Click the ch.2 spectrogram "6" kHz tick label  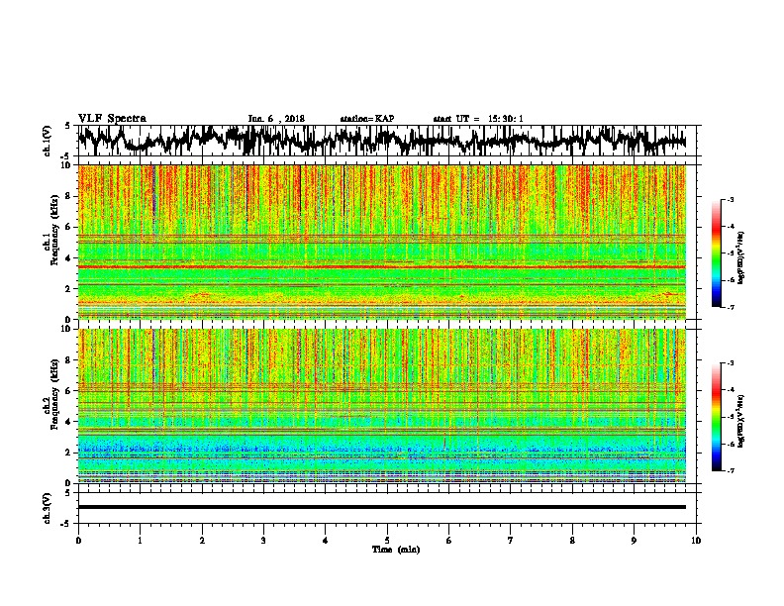[x=69, y=391]
